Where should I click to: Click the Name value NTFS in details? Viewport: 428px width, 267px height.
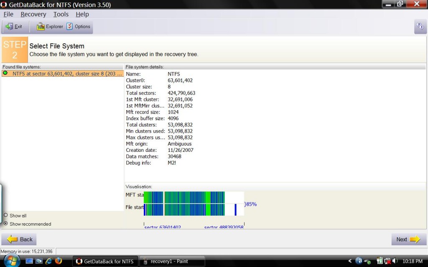[173, 74]
